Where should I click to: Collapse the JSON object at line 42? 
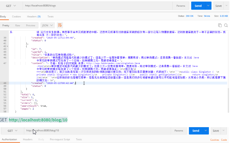[x=8, y=46]
